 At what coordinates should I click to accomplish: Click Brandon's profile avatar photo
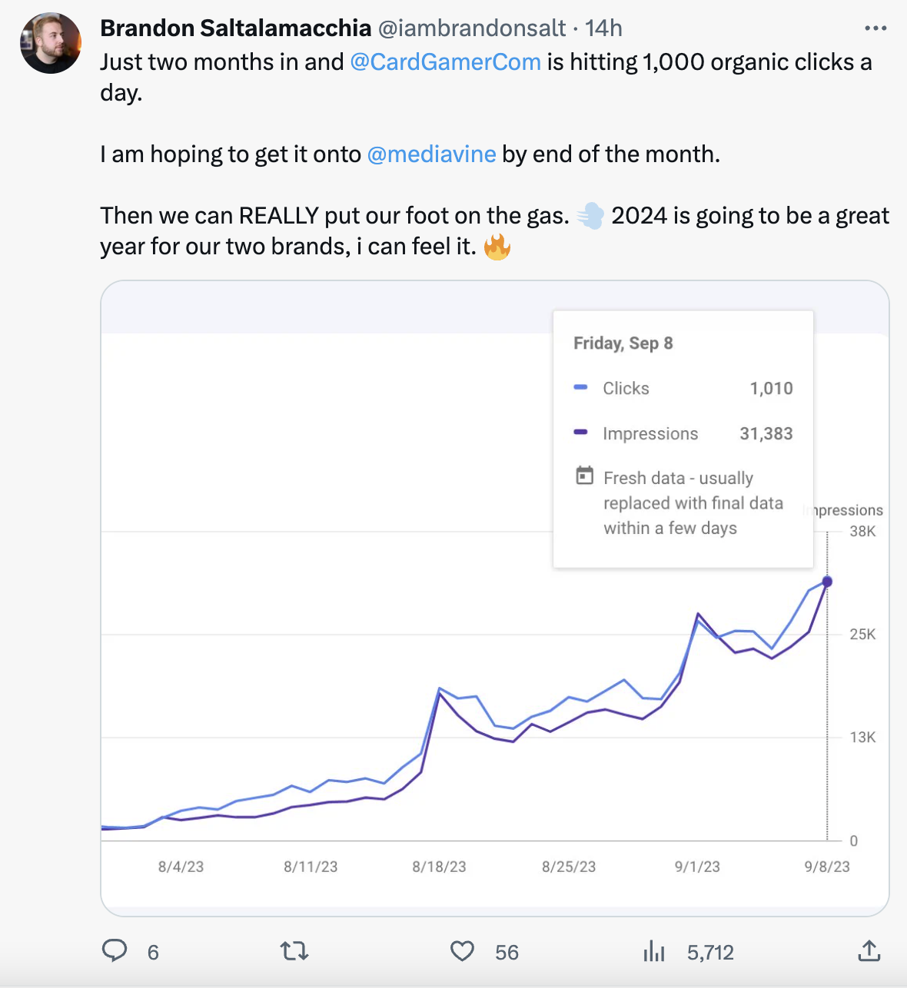[x=51, y=43]
